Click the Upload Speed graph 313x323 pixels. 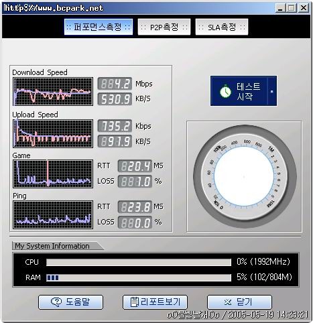coord(53,133)
